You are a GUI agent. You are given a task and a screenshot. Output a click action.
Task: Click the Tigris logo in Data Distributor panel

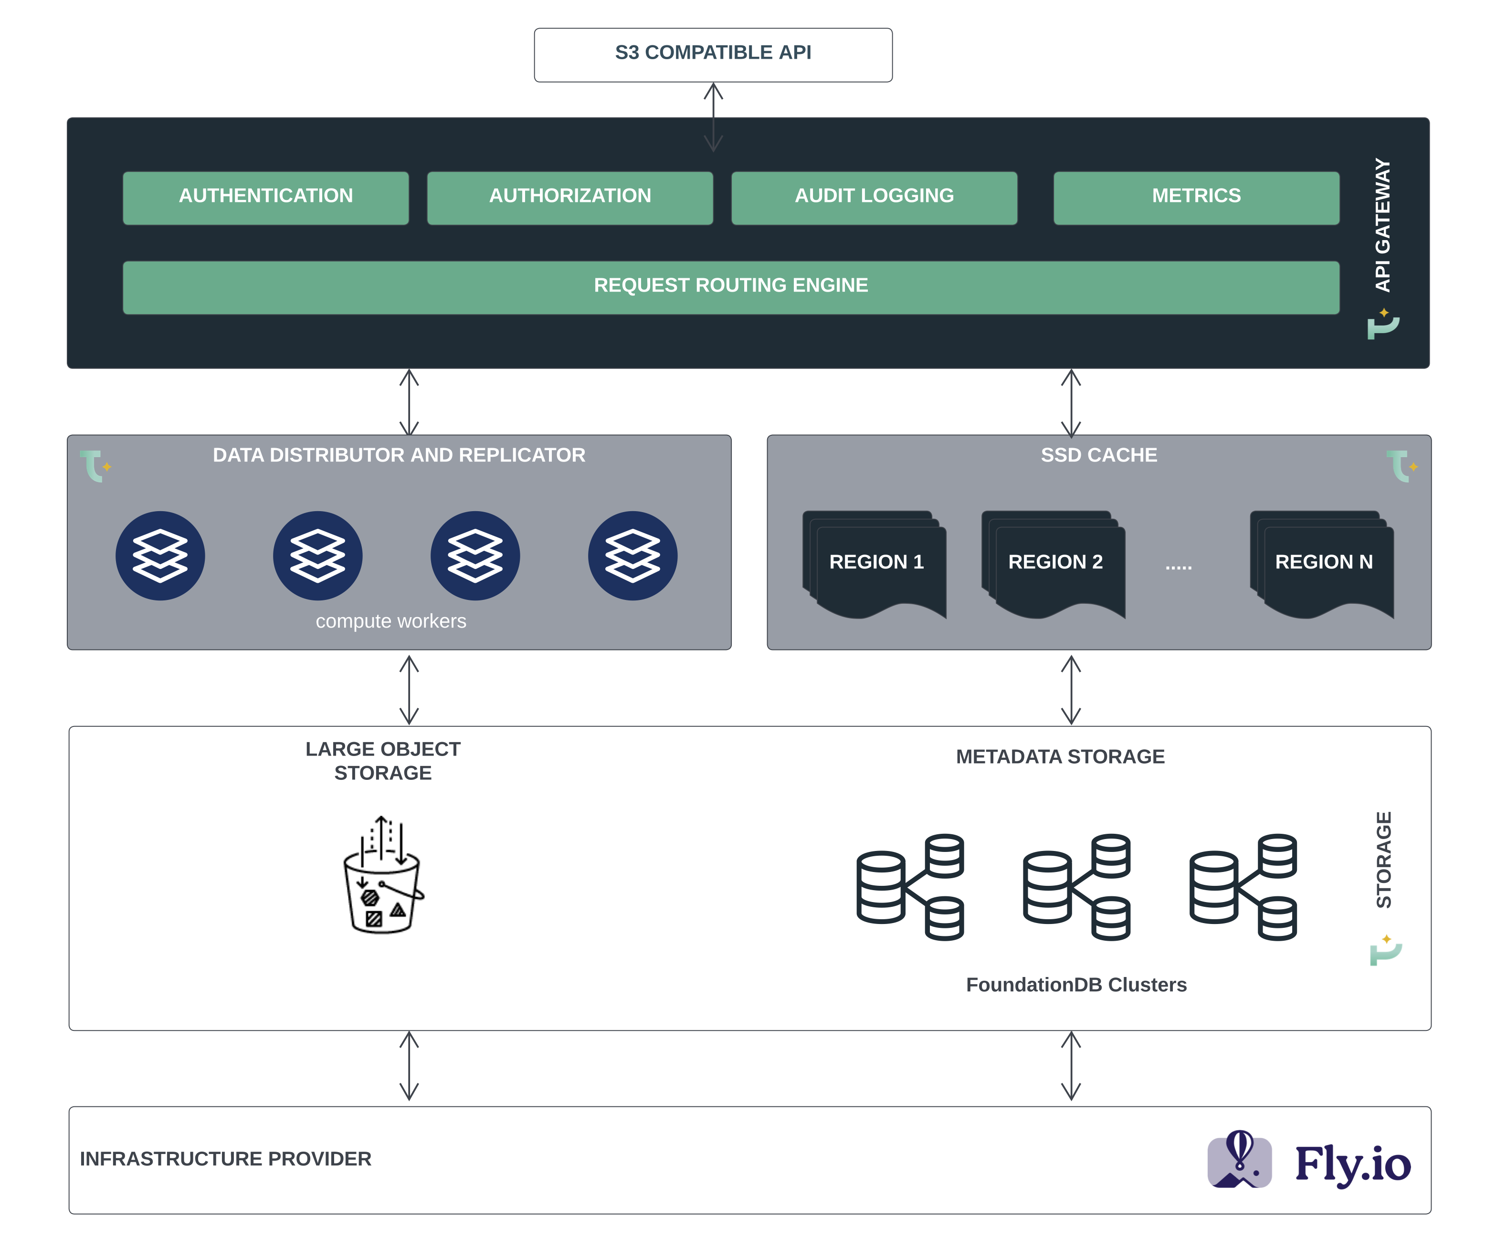[95, 466]
